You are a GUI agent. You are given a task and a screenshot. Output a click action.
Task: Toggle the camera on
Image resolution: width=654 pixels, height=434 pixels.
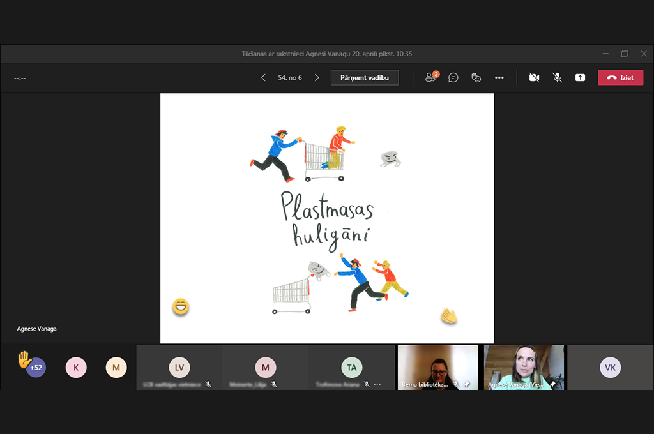535,77
